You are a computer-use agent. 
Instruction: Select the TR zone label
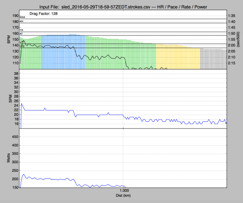pos(22,30)
